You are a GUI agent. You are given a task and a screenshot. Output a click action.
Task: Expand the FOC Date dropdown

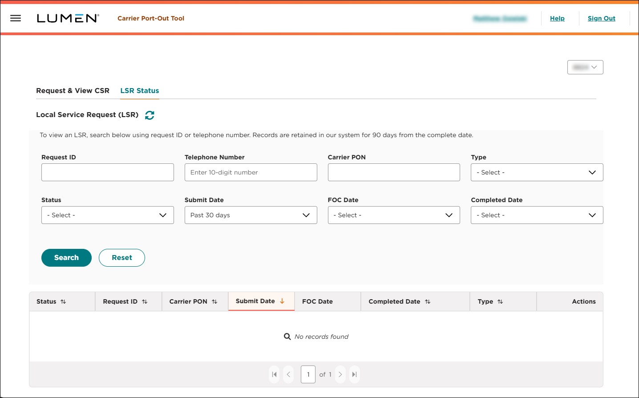[x=394, y=215]
